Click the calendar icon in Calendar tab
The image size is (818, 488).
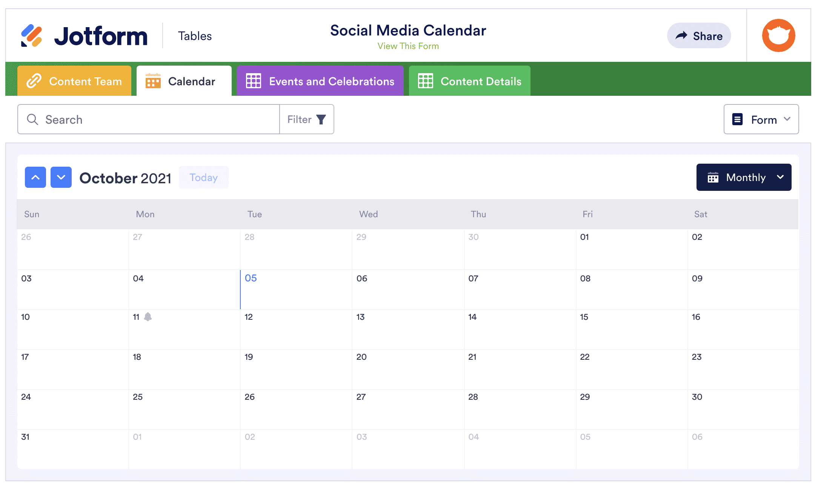[153, 81]
